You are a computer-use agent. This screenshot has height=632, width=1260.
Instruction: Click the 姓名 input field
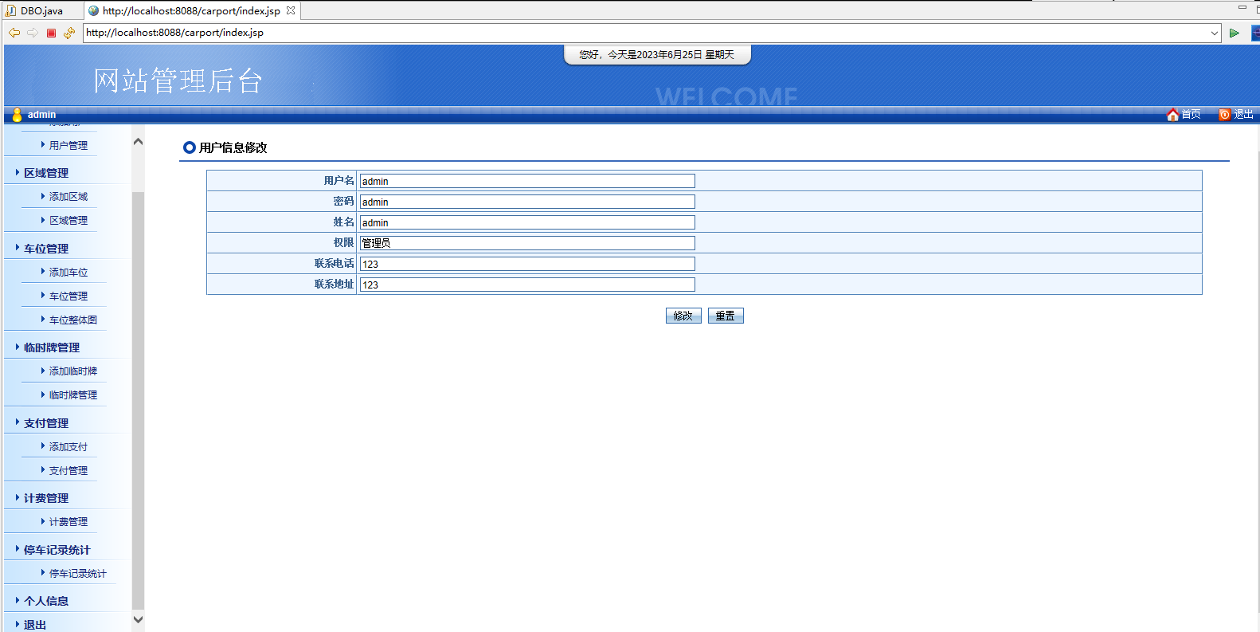click(x=527, y=222)
